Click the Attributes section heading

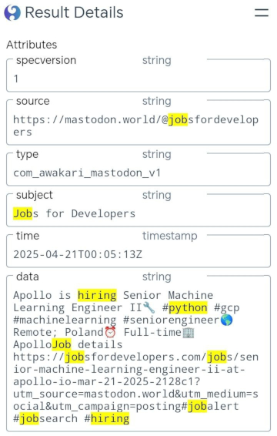pyautogui.click(x=32, y=45)
